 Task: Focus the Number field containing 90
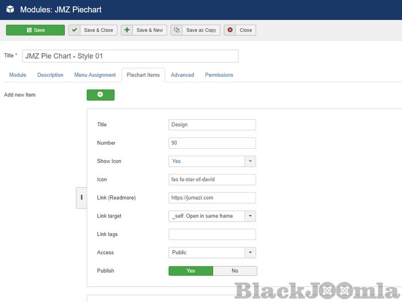(212, 143)
